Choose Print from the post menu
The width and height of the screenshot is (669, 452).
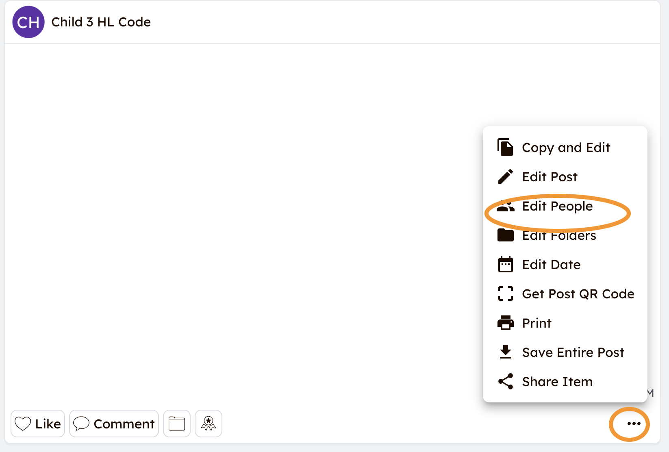coord(565,323)
